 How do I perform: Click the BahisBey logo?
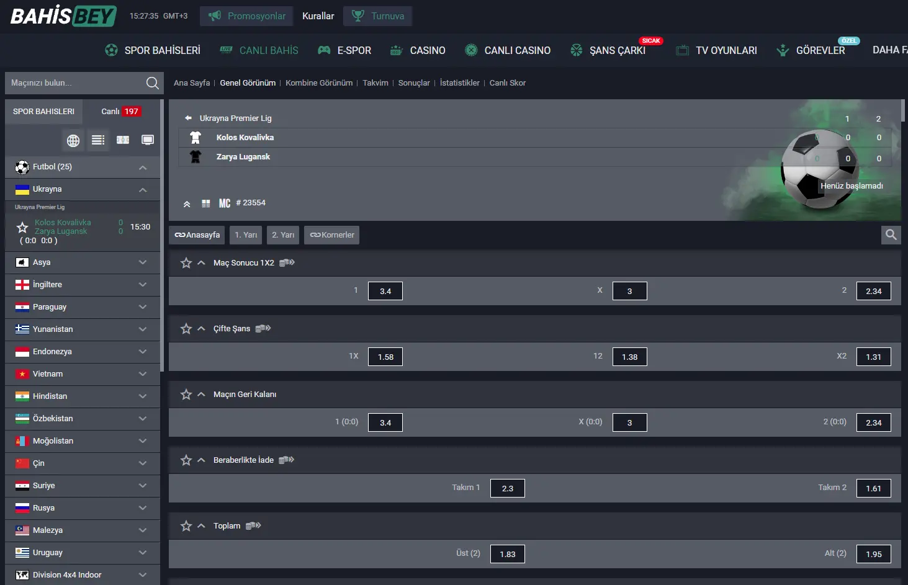[x=63, y=16]
